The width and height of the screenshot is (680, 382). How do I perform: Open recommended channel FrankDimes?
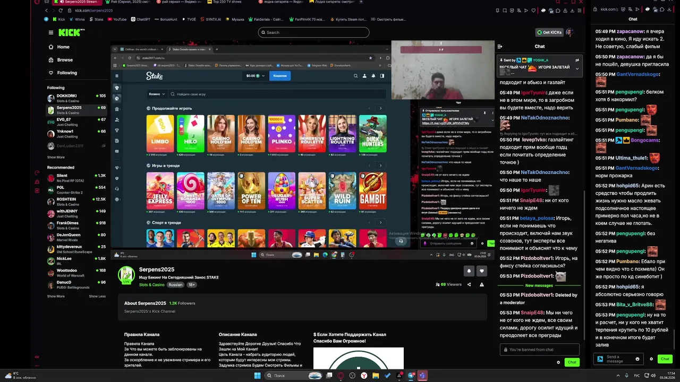click(76, 225)
